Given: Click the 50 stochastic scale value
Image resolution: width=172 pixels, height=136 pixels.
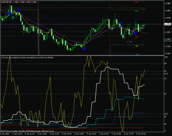Looking at the screenshot, I should point(165,94).
